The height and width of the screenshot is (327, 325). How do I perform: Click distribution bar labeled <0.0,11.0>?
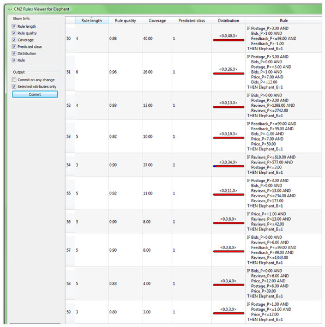(228, 195)
